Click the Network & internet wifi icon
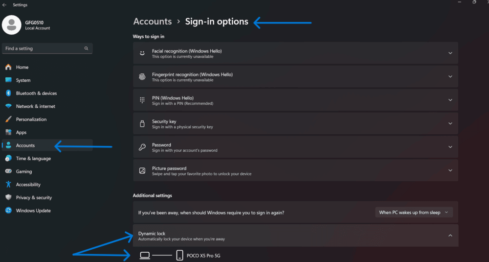The height and width of the screenshot is (262, 489). pos(8,106)
